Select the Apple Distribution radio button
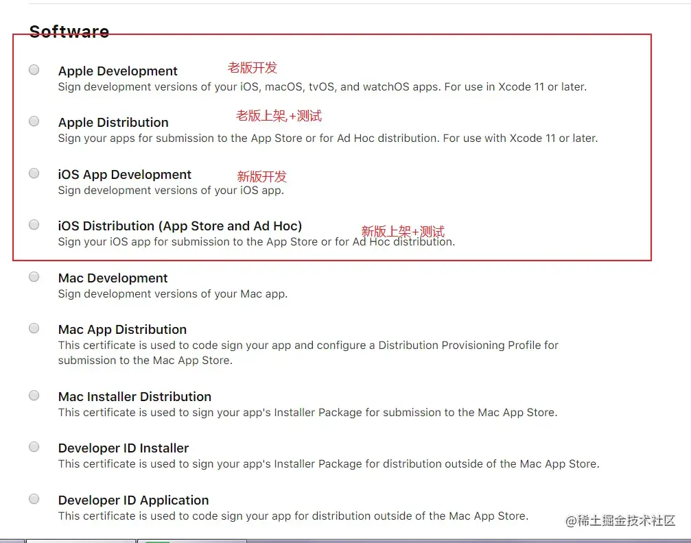Viewport: 691px width, 543px height. [34, 121]
